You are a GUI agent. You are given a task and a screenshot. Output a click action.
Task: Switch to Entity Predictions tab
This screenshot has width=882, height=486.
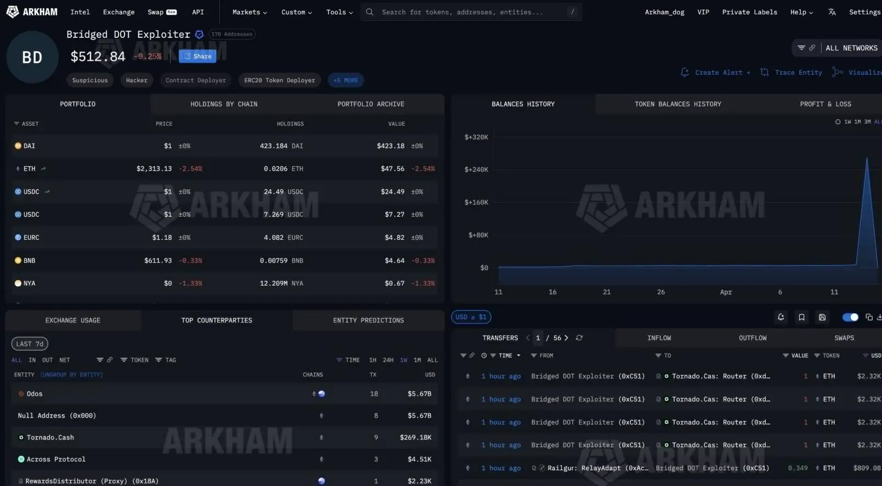(x=369, y=320)
